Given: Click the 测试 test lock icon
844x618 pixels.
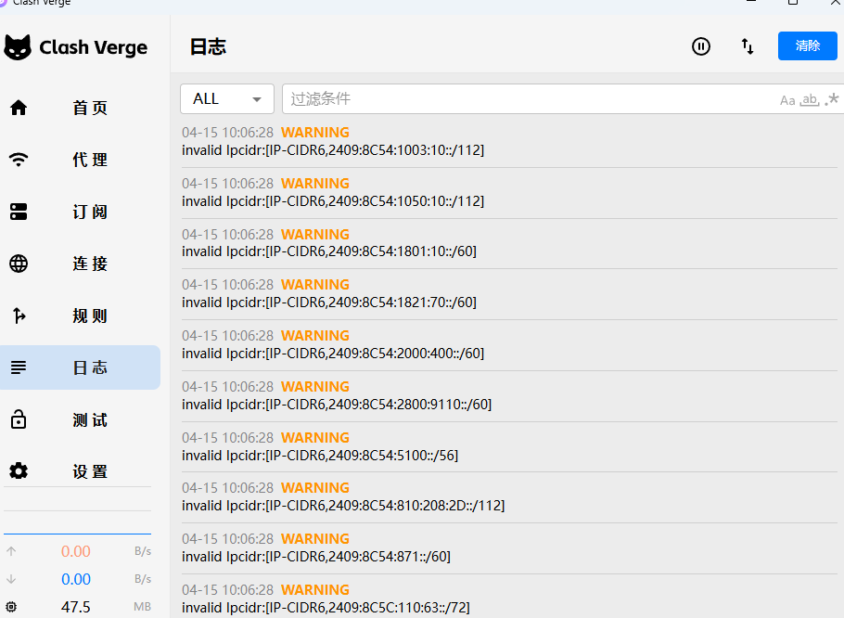Looking at the screenshot, I should point(19,420).
